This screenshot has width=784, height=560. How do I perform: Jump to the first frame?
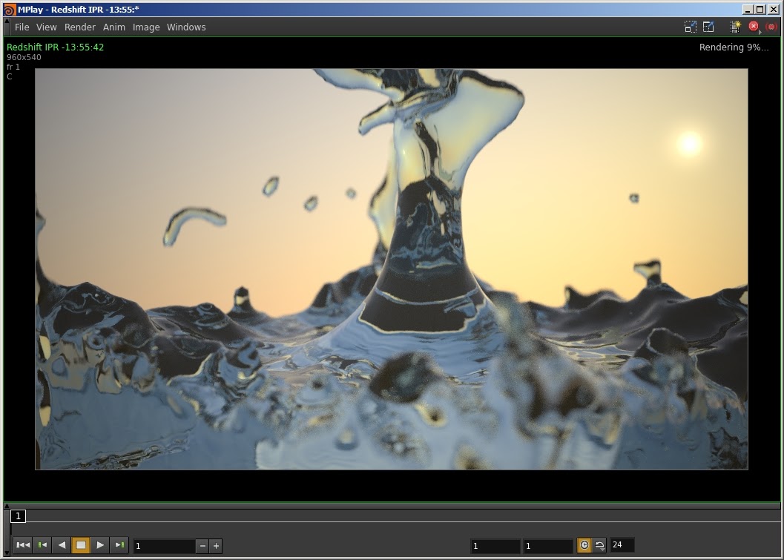23,544
